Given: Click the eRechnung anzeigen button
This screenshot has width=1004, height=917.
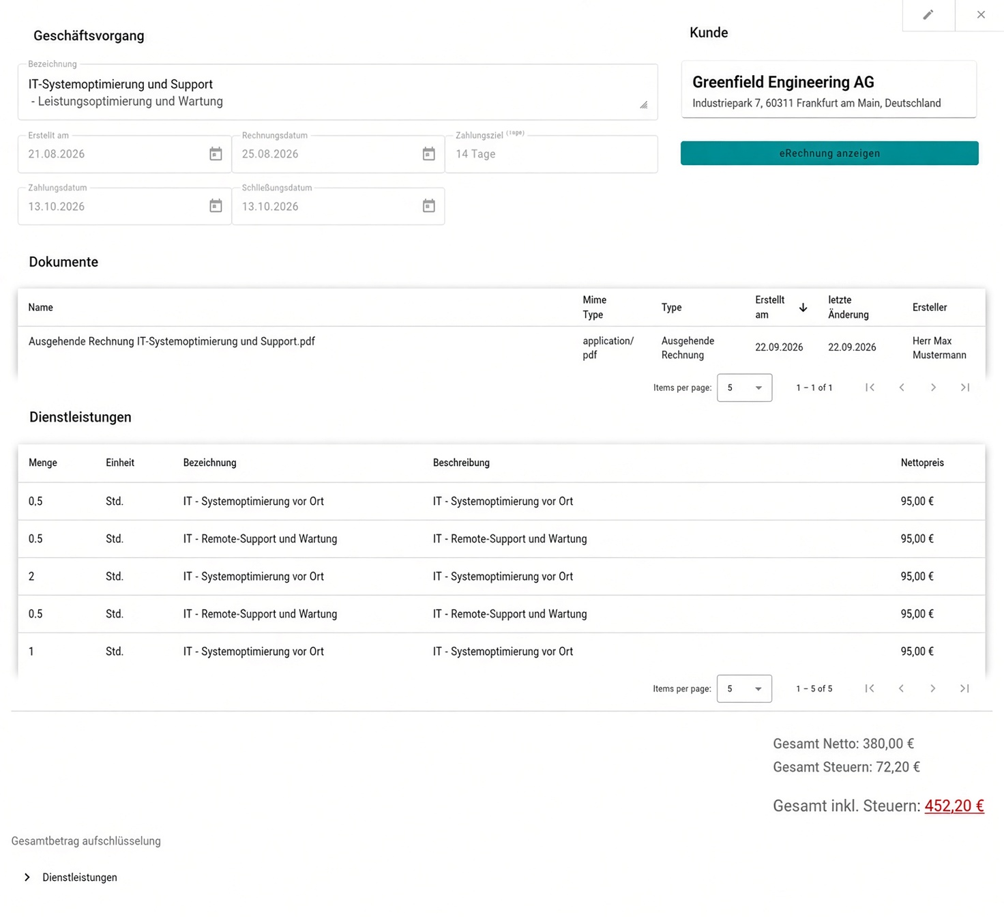Looking at the screenshot, I should click(x=829, y=154).
